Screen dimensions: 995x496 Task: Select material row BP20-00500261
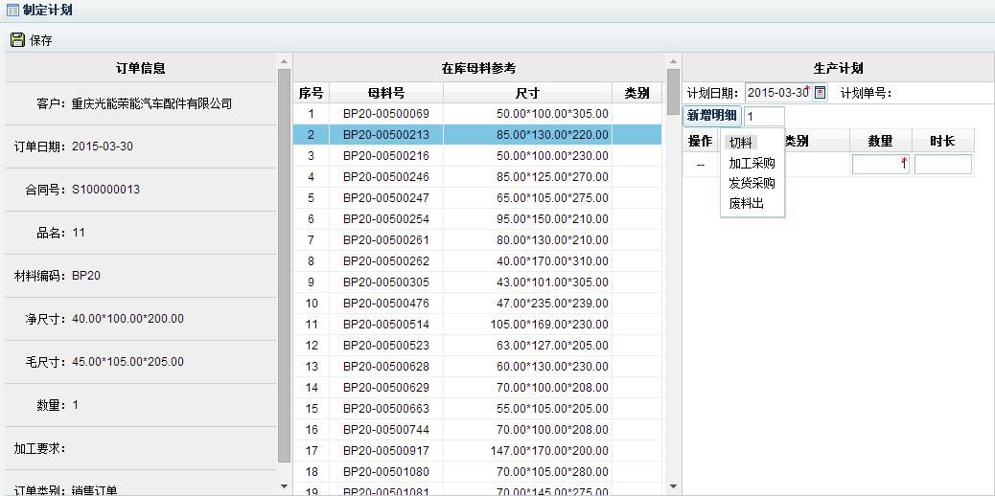pos(477,240)
